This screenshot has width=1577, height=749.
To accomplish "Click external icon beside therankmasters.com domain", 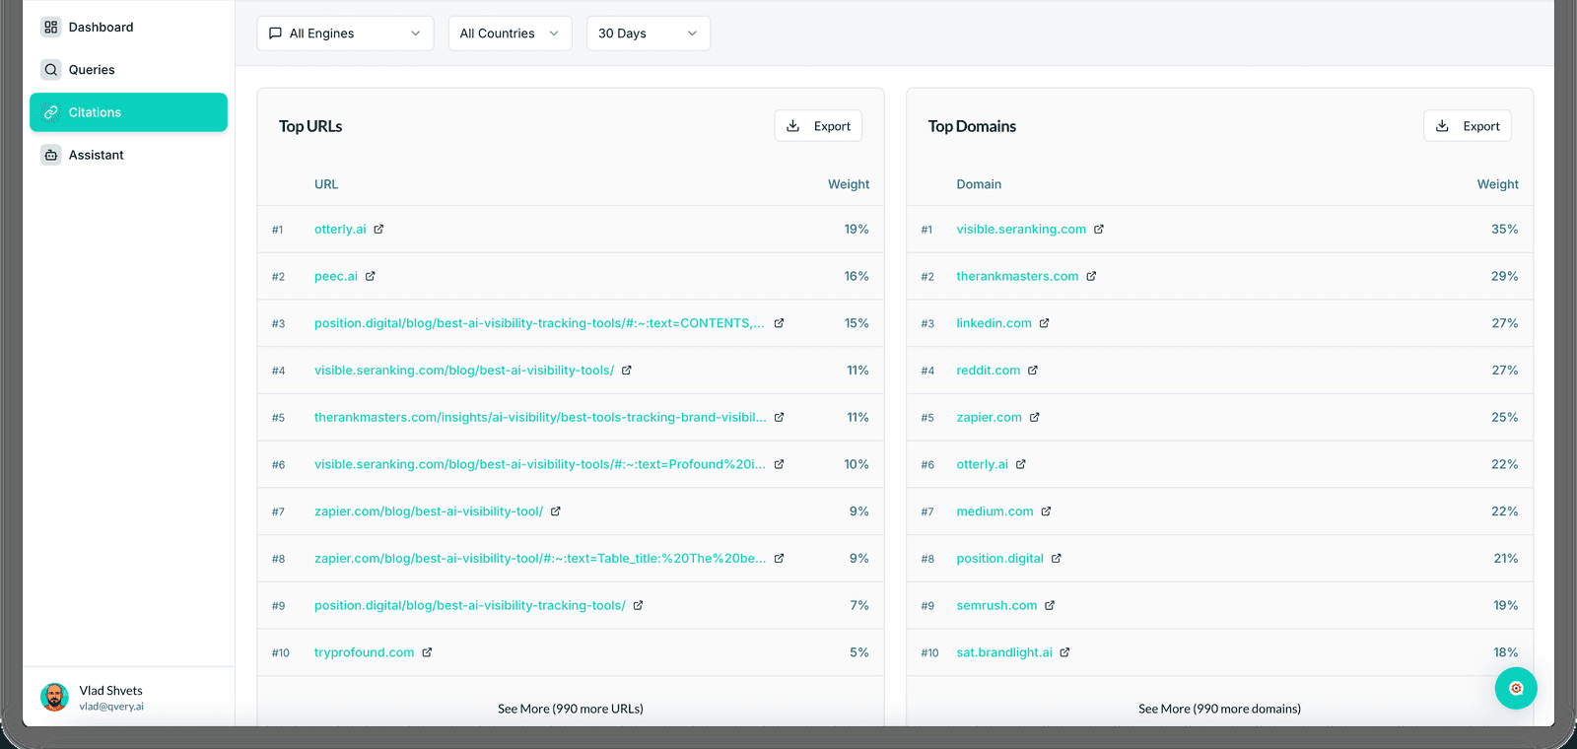I will pos(1091,276).
